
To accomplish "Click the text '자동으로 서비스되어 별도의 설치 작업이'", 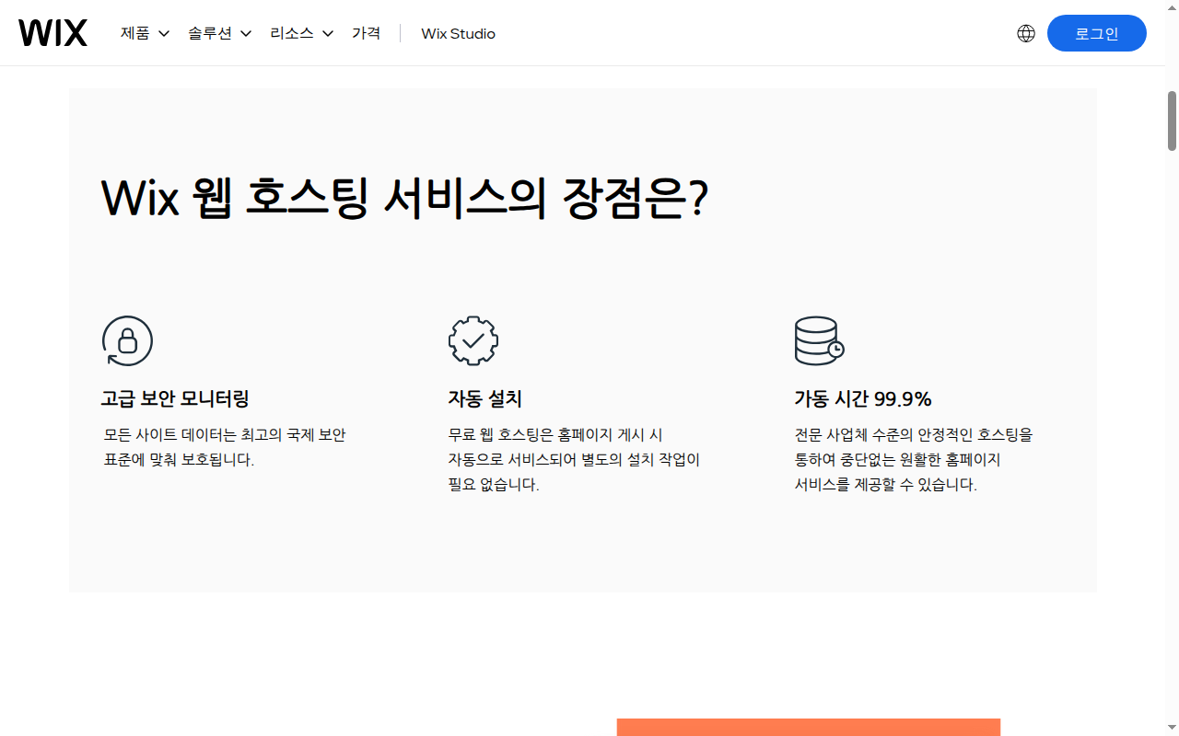I will 574,459.
